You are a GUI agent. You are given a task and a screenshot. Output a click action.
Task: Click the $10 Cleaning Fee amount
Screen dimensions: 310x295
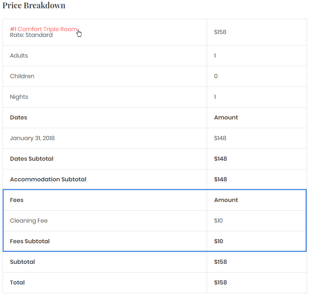tap(218, 221)
